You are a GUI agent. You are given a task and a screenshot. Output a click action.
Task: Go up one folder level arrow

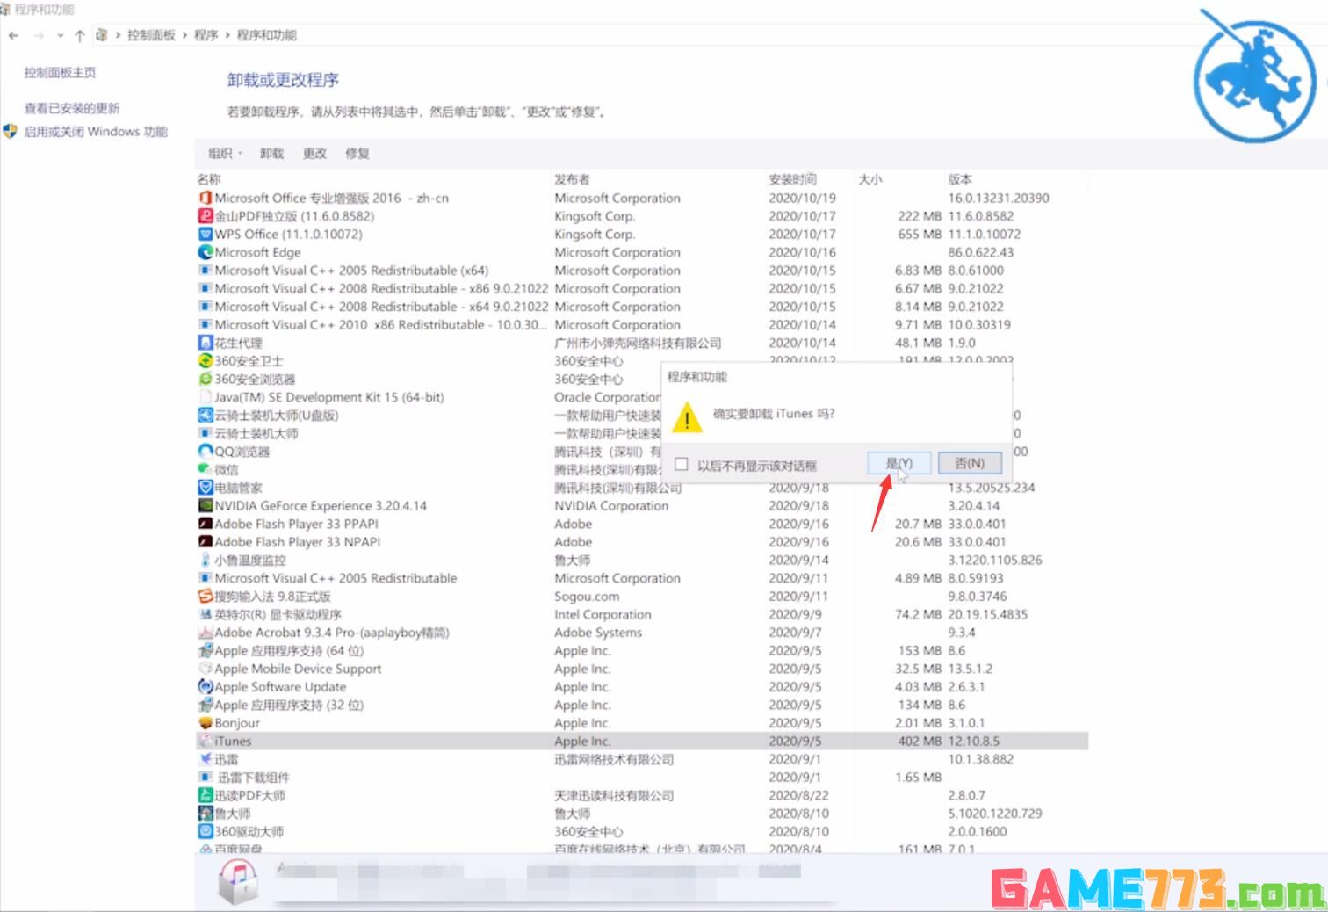[x=80, y=35]
